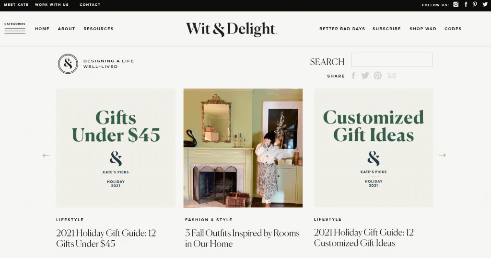Open the Better Bad Days menu item
Image resolution: width=491 pixels, height=258 pixels.
pyautogui.click(x=342, y=29)
